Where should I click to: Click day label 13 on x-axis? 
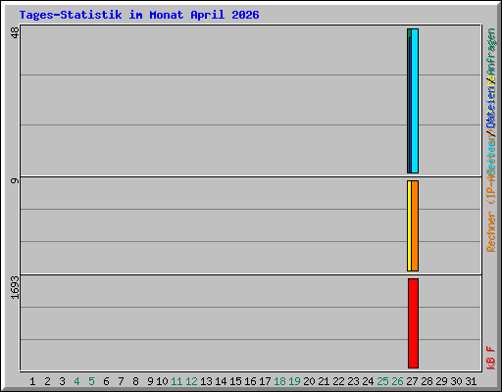coord(206,381)
